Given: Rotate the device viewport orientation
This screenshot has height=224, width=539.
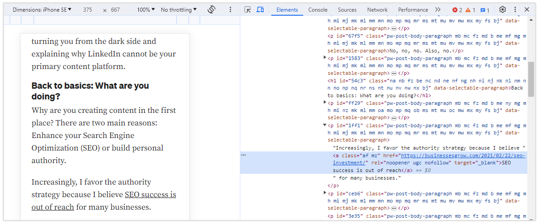Looking at the screenshot, I should click(x=212, y=9).
